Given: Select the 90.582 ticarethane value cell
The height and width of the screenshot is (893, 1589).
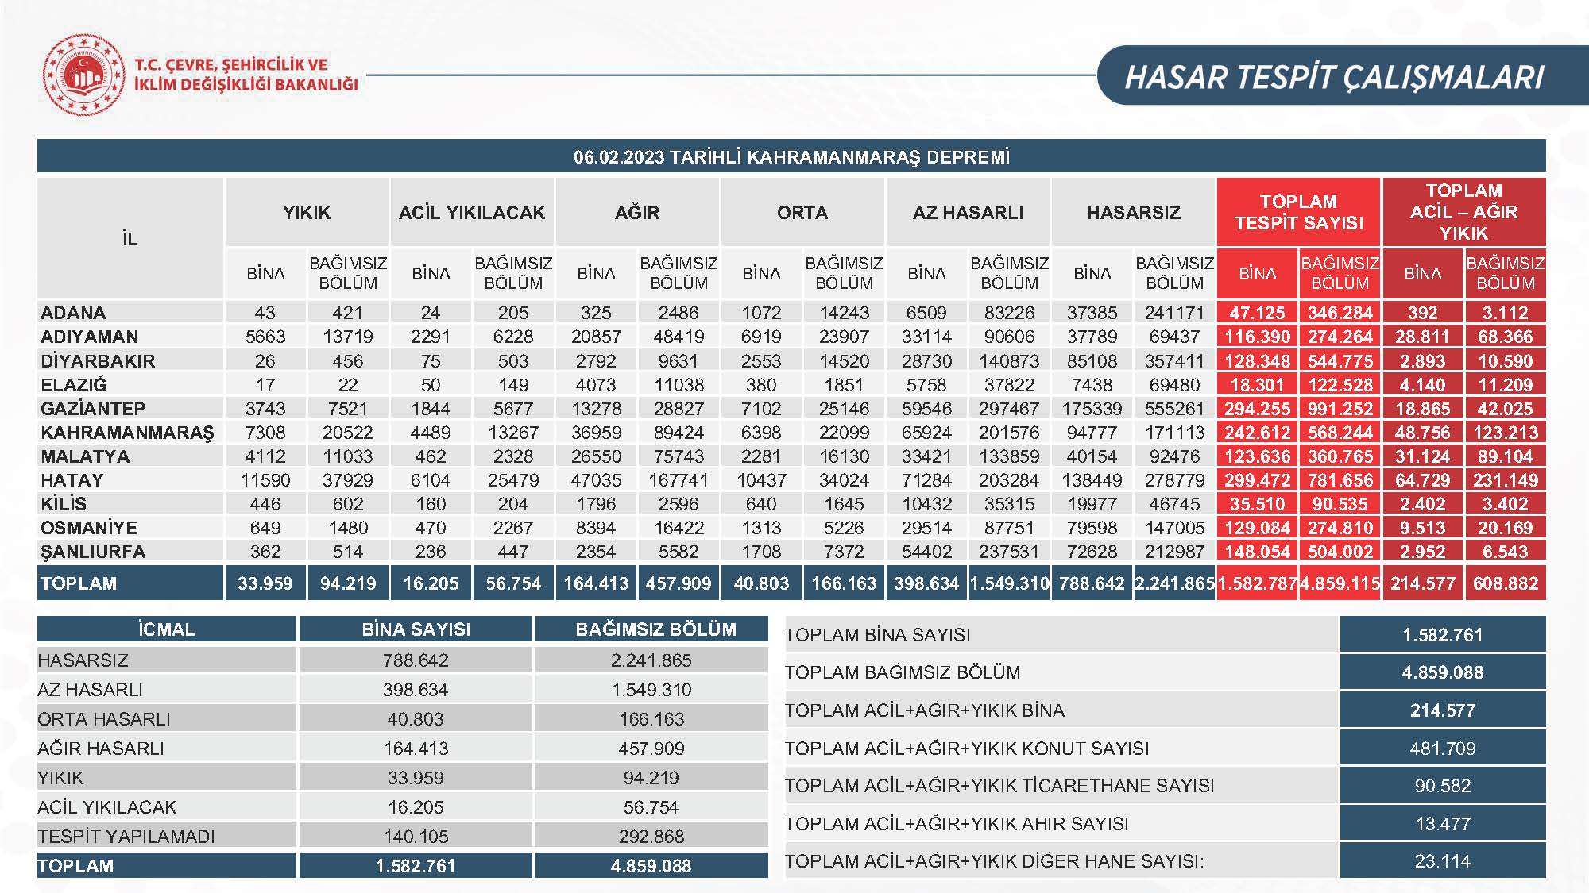Looking at the screenshot, I should (x=1442, y=786).
